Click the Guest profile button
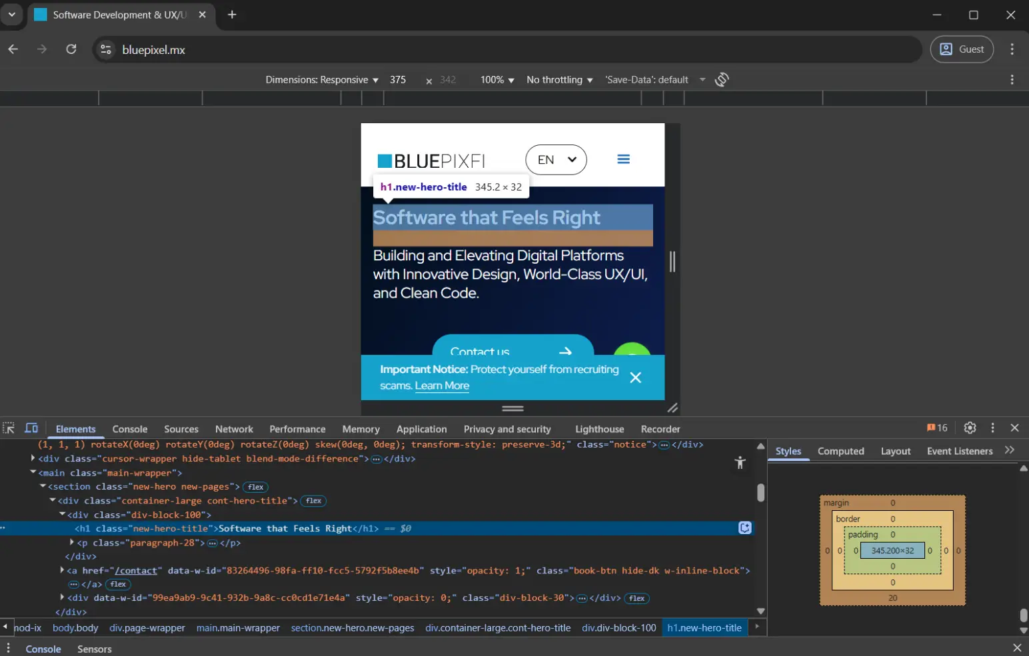 pos(962,49)
